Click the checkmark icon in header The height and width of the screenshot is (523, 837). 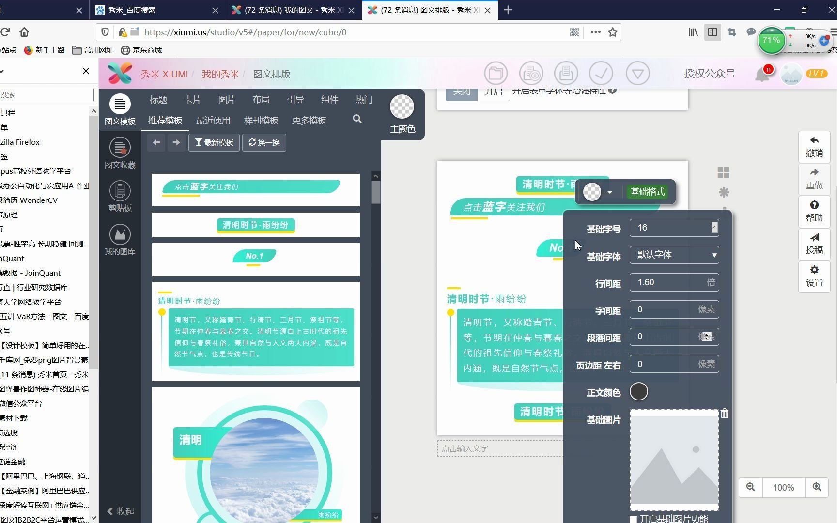click(x=601, y=74)
